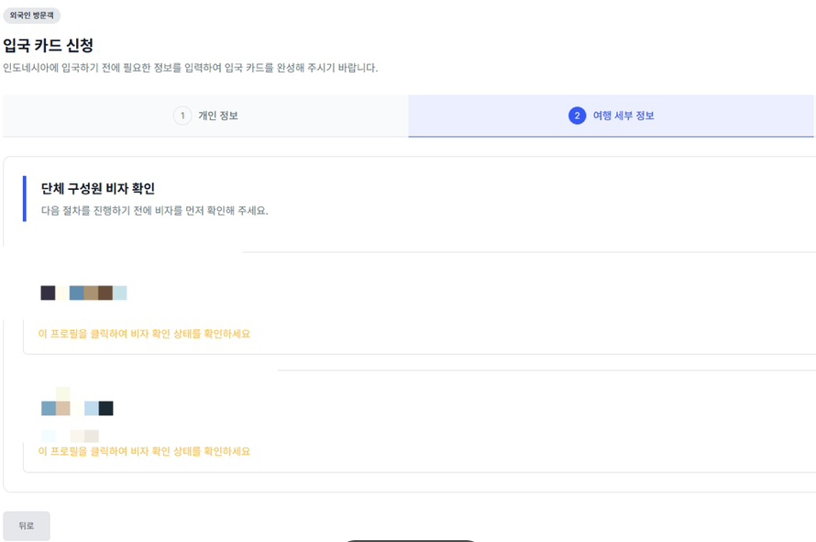Click the 비자를 먼저 확인해 주세요 instruction text
Viewport: 816px width, 542px height.
(155, 210)
